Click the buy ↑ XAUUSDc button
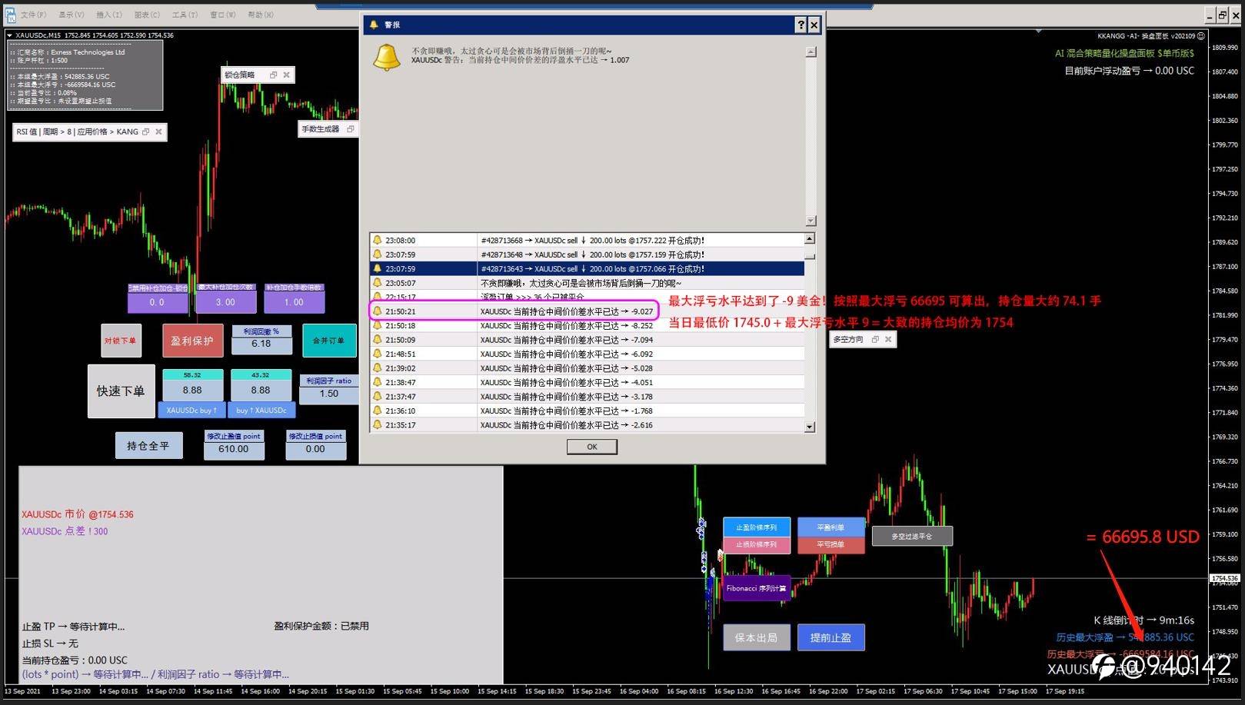The width and height of the screenshot is (1245, 705). point(261,411)
